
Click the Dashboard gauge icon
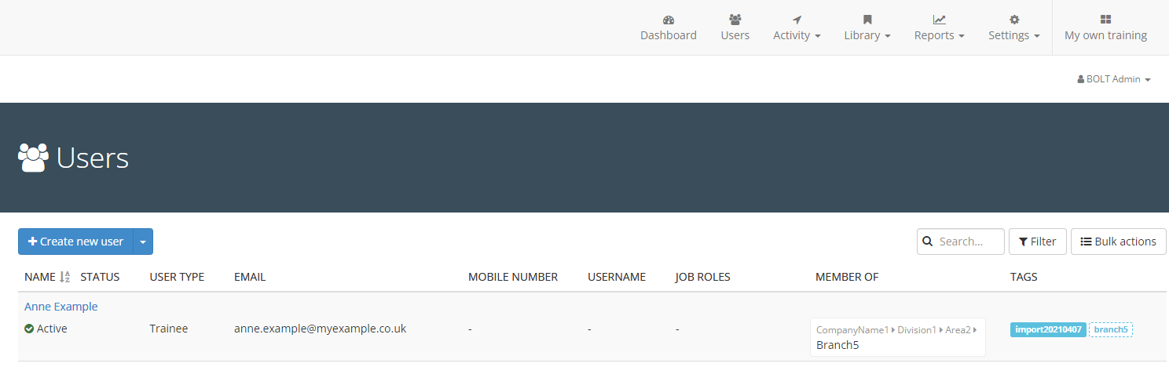click(669, 20)
